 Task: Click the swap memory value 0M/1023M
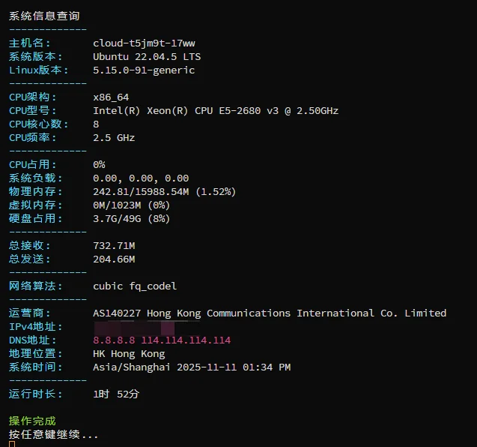[x=132, y=205]
